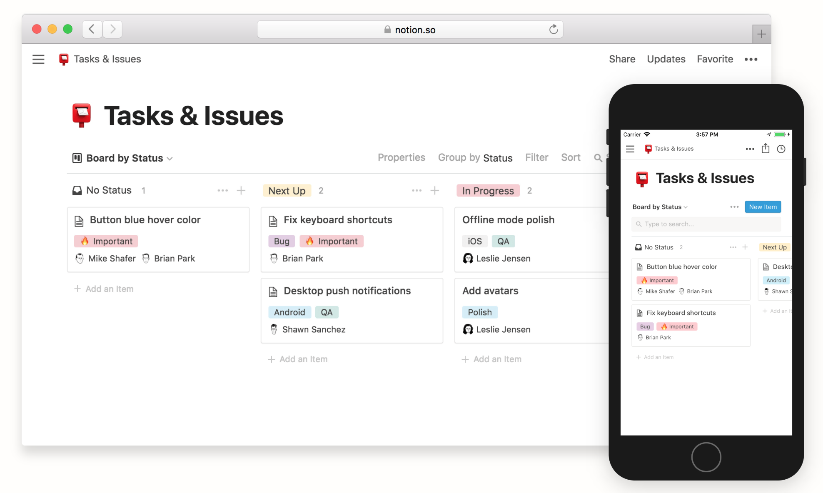Click the hamburger menu icon top-left

pos(39,59)
